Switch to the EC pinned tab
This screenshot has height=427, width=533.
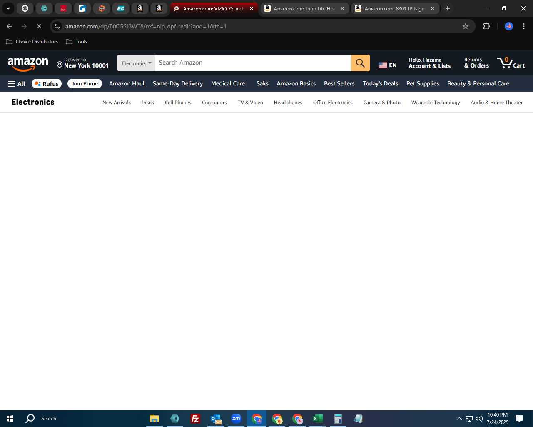pos(121,8)
